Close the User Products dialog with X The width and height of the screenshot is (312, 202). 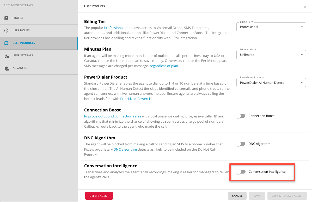[305, 7]
